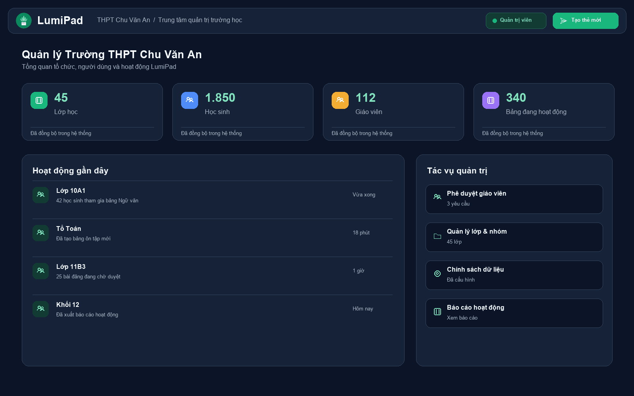
Task: Click the LumiPad brand name
Action: coord(60,21)
